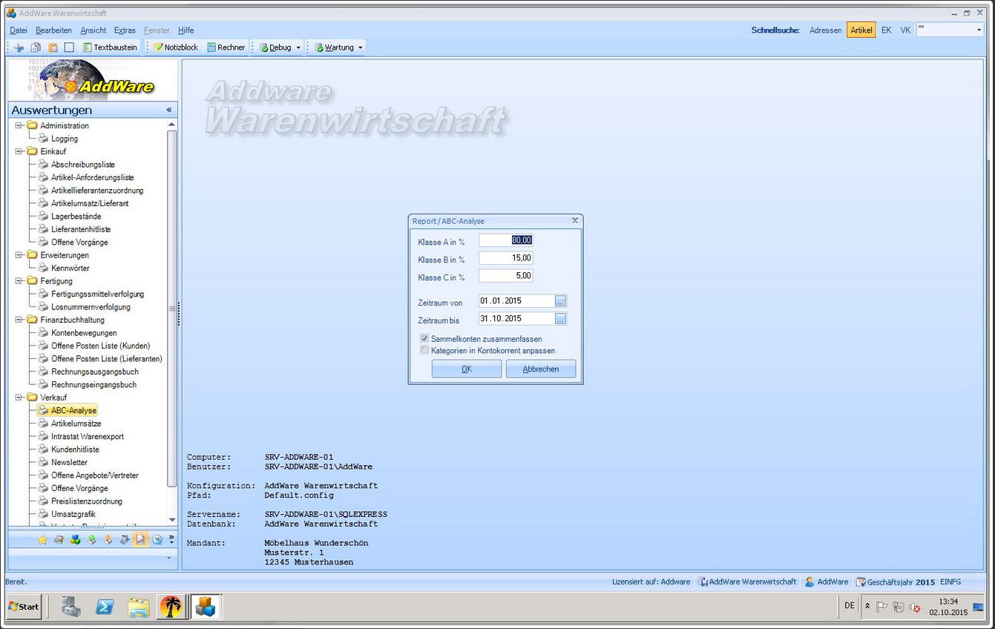Click the clock navigation pane icon
This screenshot has width=995, height=629.
[157, 540]
